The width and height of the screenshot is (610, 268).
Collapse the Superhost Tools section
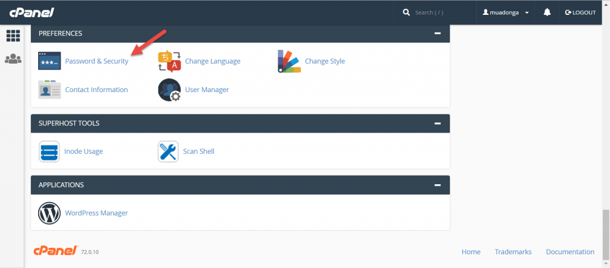(x=437, y=124)
